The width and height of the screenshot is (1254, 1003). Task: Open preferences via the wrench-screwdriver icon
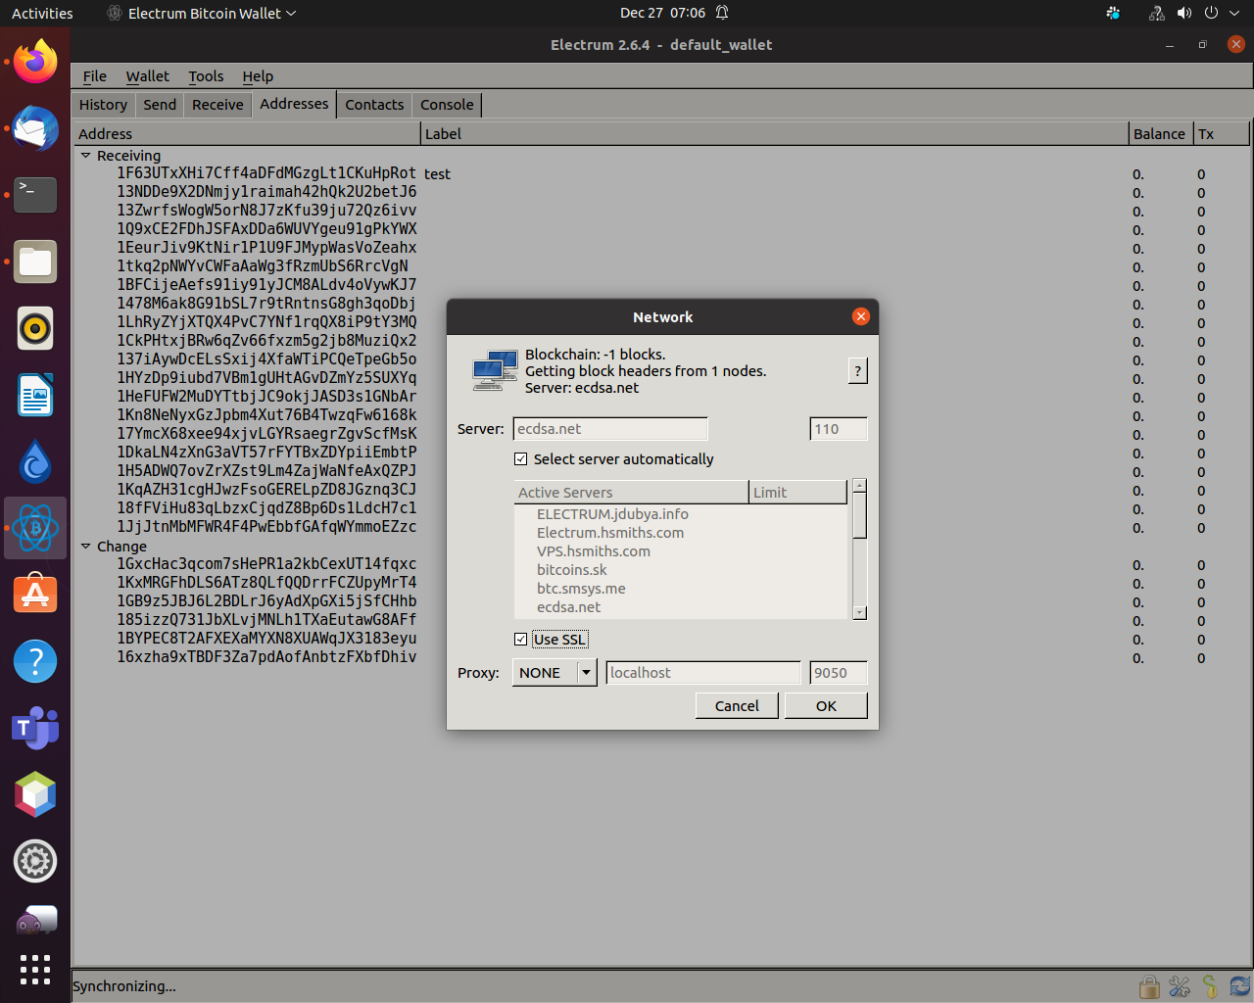tap(1180, 986)
